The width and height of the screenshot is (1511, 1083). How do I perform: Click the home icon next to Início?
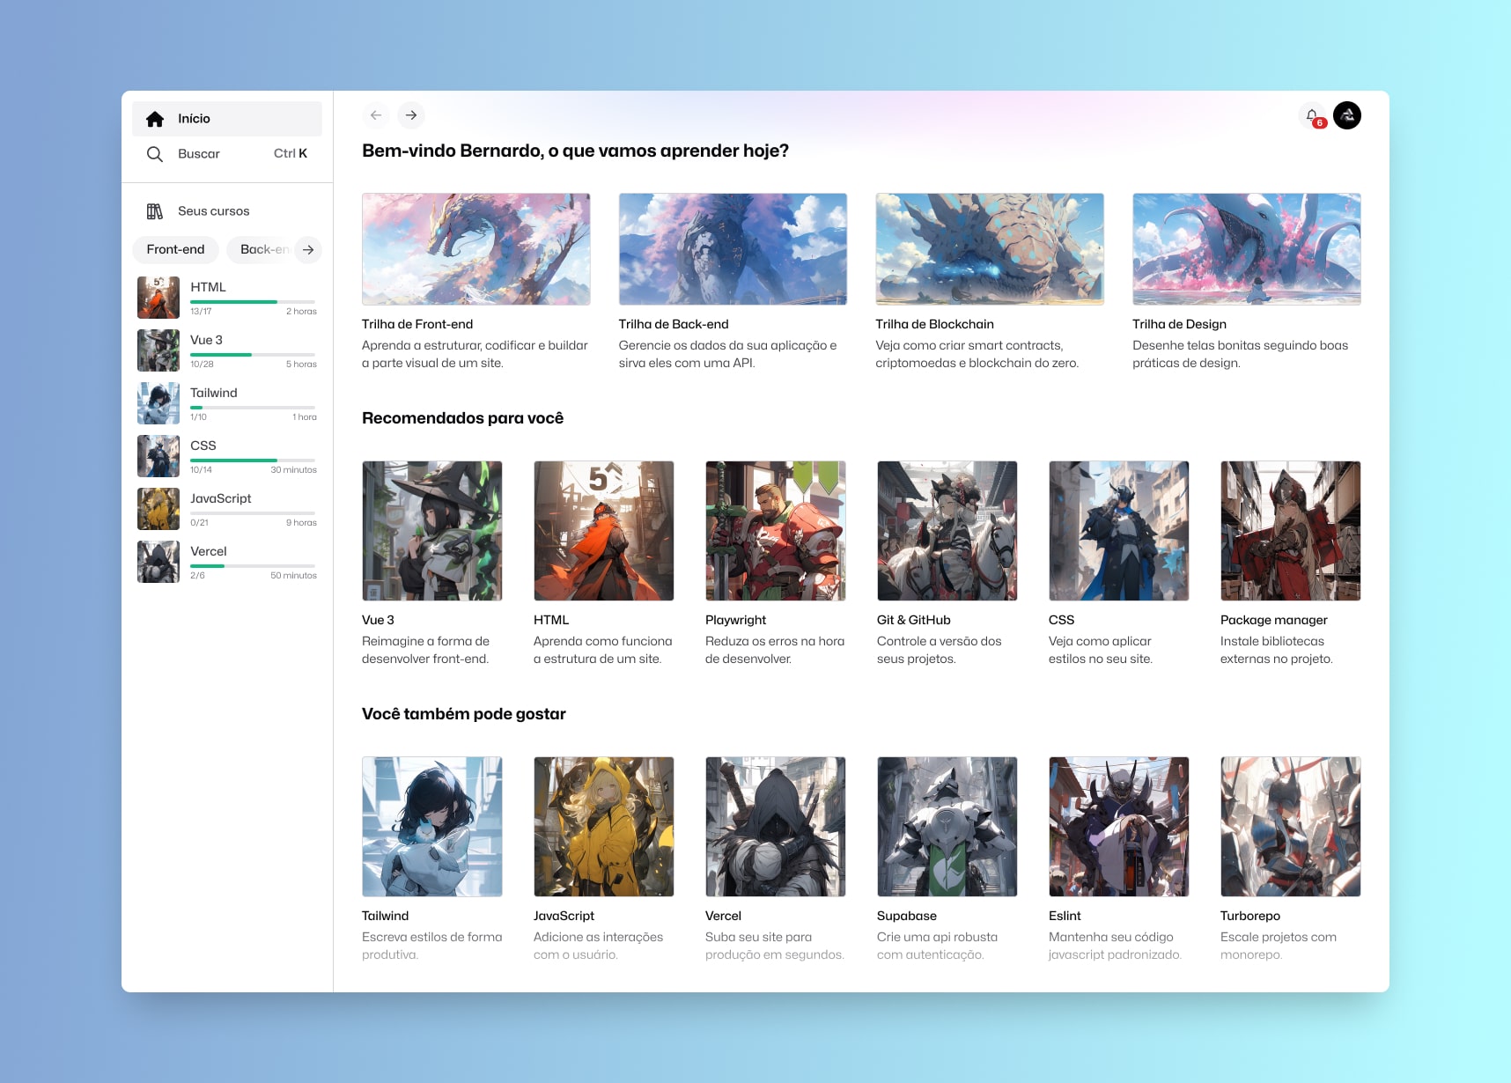(x=155, y=119)
